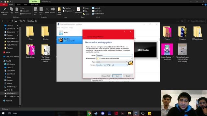Screen dimensions: 207x116
Task: Open the SteamLibrary folder
Action: click(30, 51)
